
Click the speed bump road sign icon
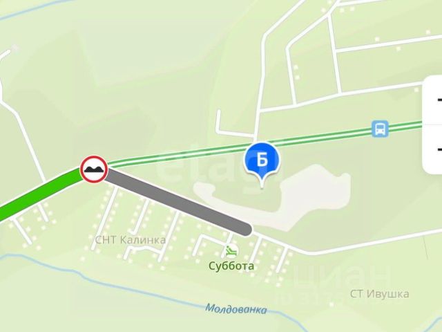(94, 169)
